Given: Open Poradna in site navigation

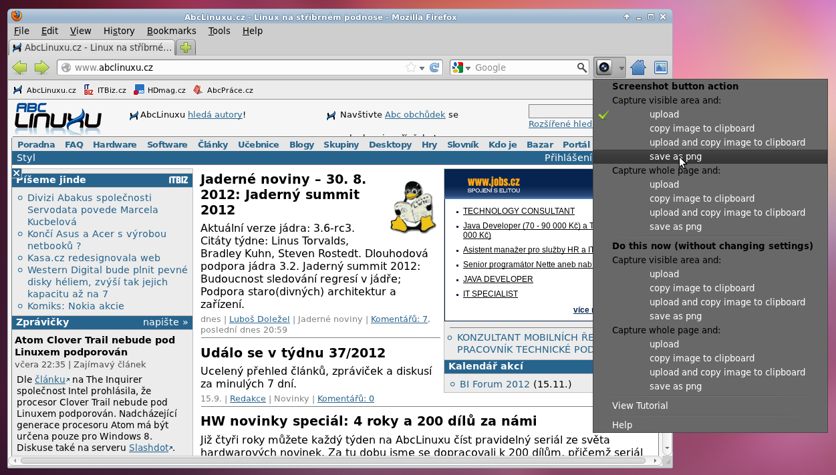Looking at the screenshot, I should pyautogui.click(x=36, y=145).
